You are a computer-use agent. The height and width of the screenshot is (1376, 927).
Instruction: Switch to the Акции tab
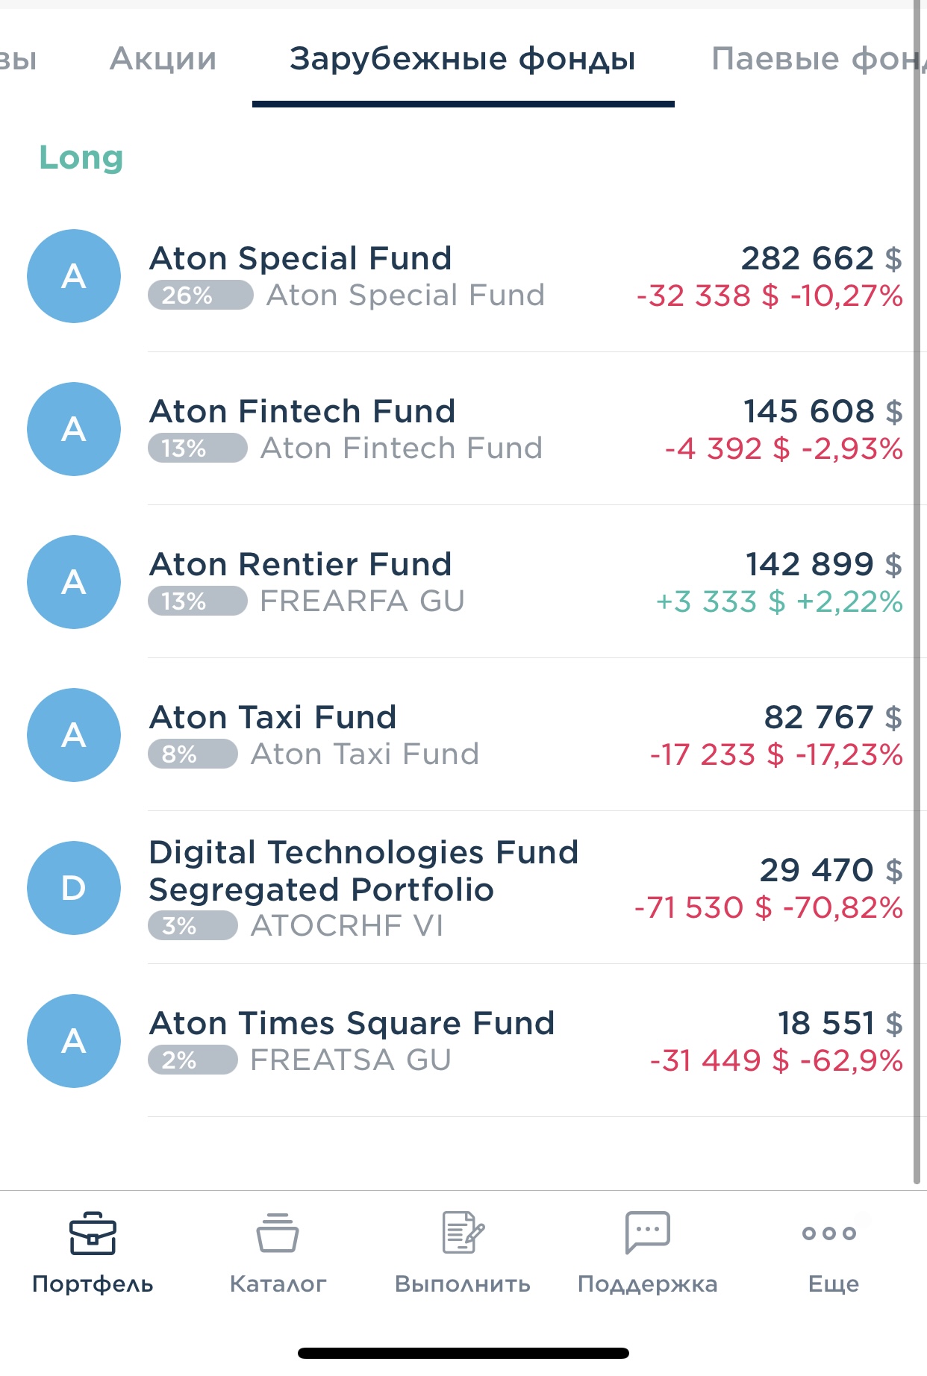click(163, 58)
